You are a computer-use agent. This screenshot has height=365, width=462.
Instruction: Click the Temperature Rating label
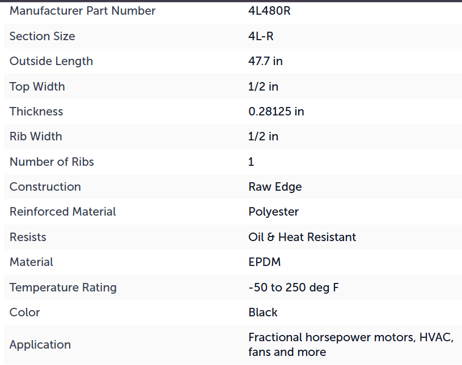[x=63, y=287]
